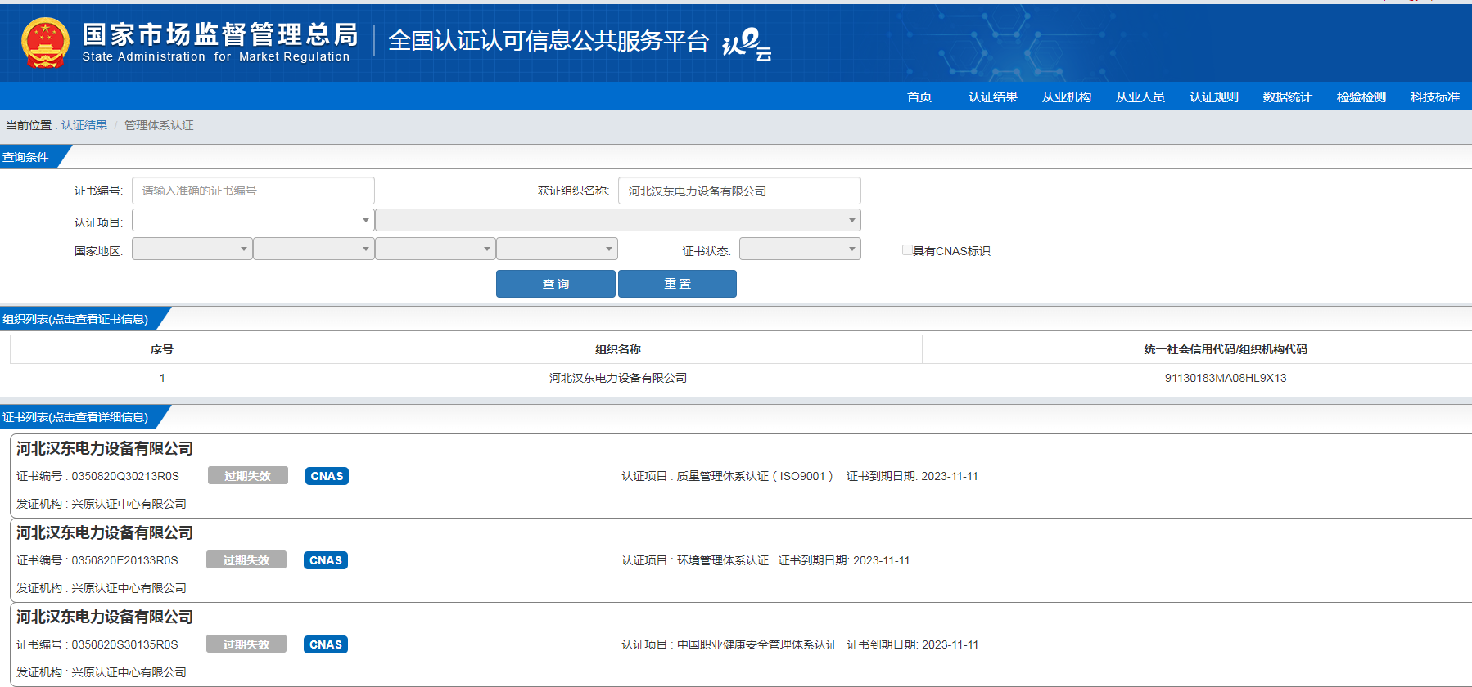
Task: Click the 国家市场监督管理总局 header title
Action: (220, 34)
